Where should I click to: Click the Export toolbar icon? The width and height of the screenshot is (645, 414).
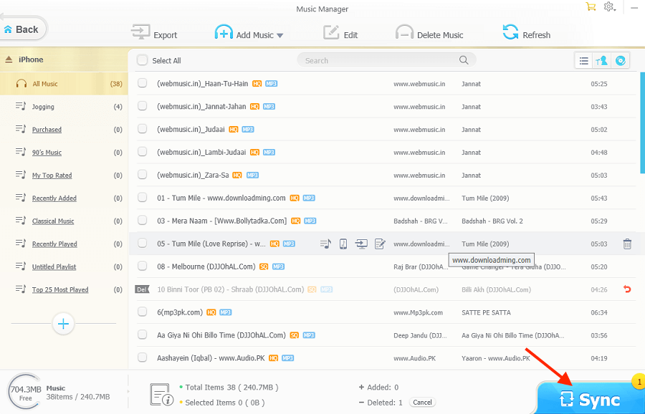tap(140, 32)
